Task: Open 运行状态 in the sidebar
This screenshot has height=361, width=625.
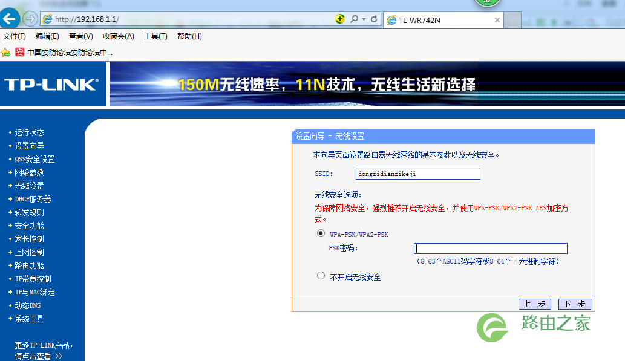Action: pos(29,132)
